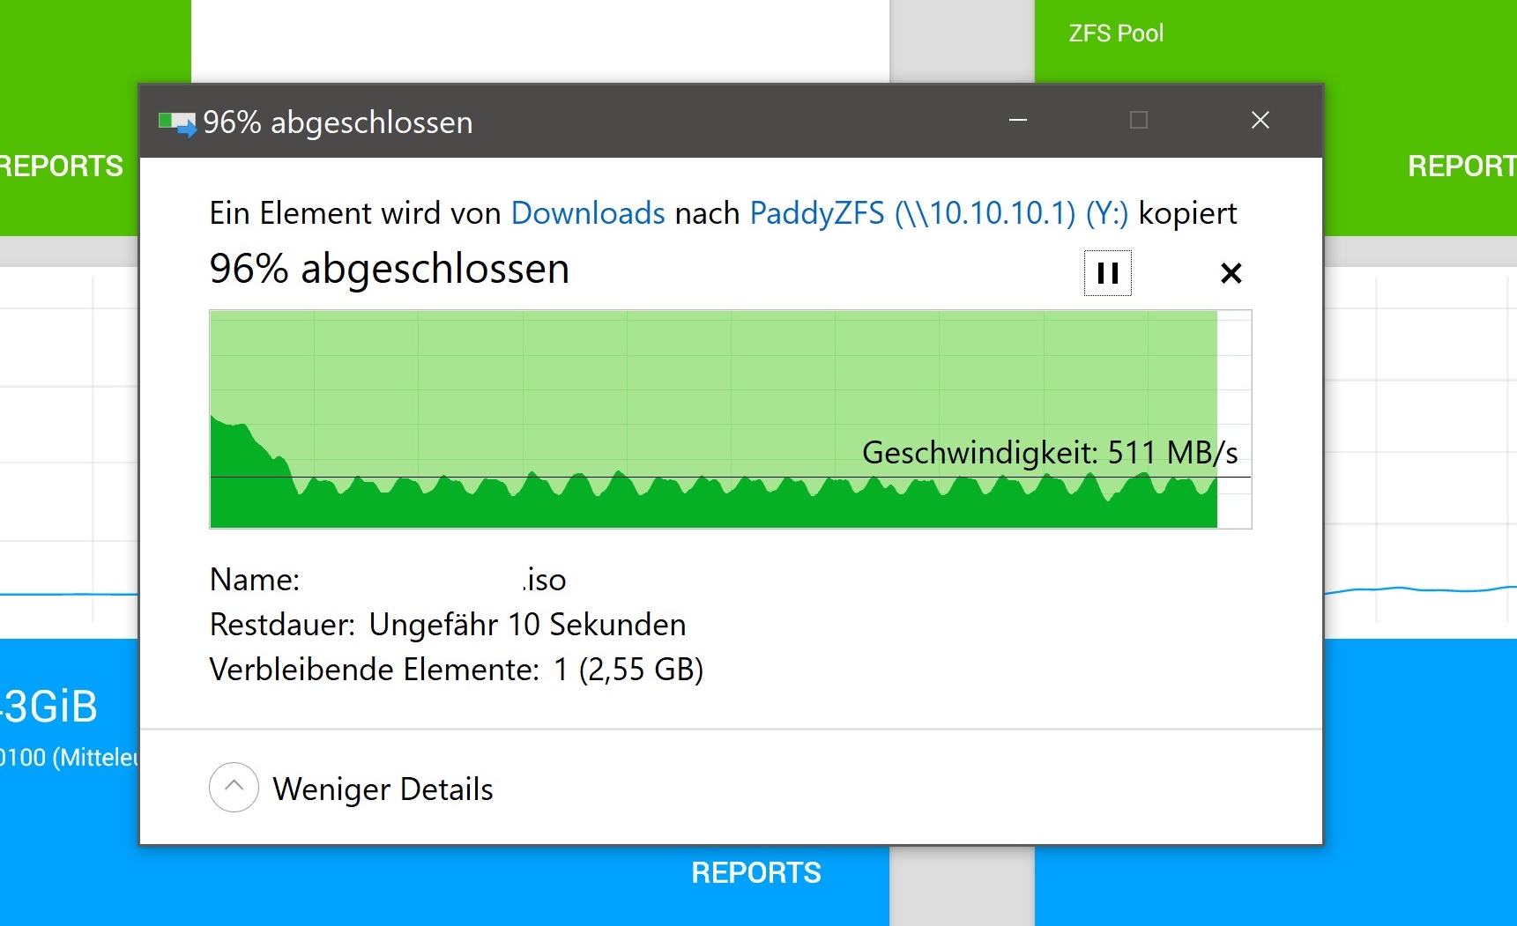Click the 3GiB value on the blue card
1517x926 pixels.
click(x=48, y=707)
